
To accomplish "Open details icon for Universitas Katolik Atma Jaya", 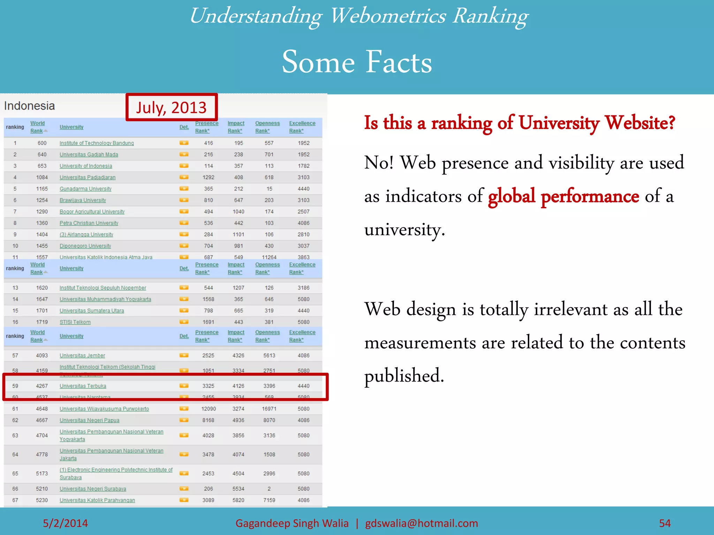I will point(184,257).
